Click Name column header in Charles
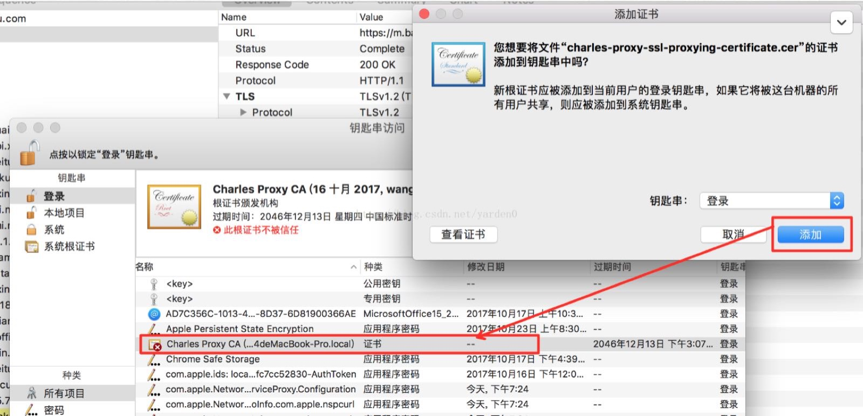Image resolution: width=863 pixels, height=416 pixels. (x=287, y=17)
